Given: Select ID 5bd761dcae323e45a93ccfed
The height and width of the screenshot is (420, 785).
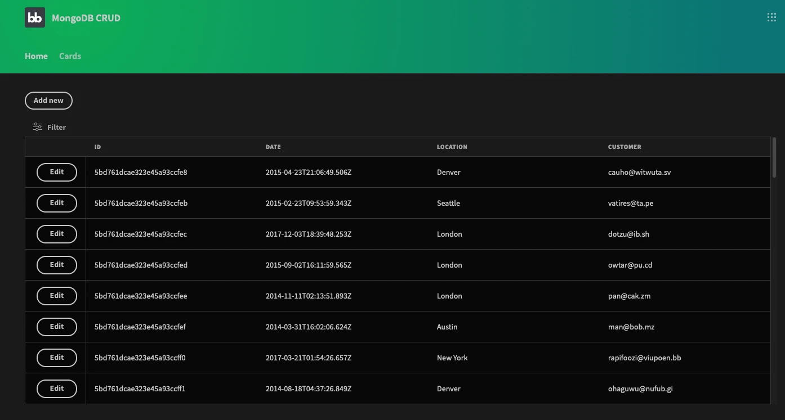Looking at the screenshot, I should tap(141, 265).
